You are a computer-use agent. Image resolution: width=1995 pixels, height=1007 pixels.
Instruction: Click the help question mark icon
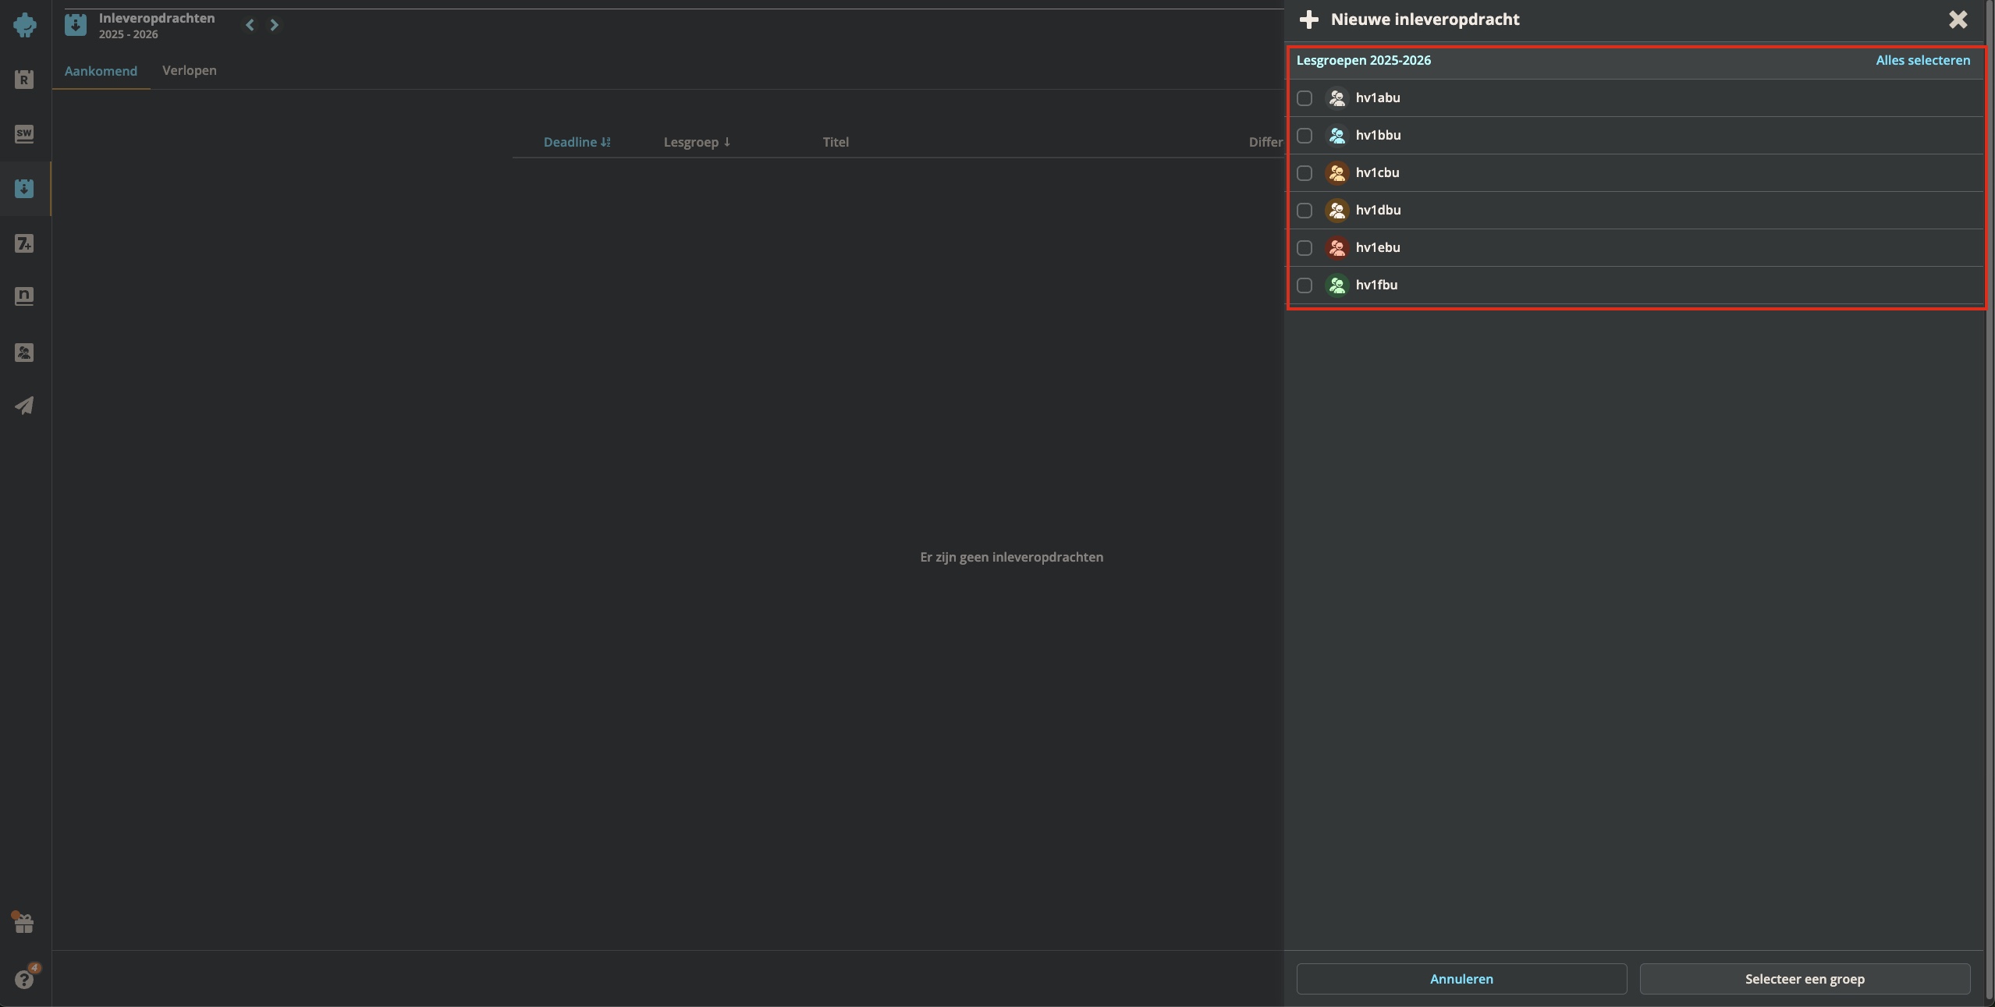(24, 979)
